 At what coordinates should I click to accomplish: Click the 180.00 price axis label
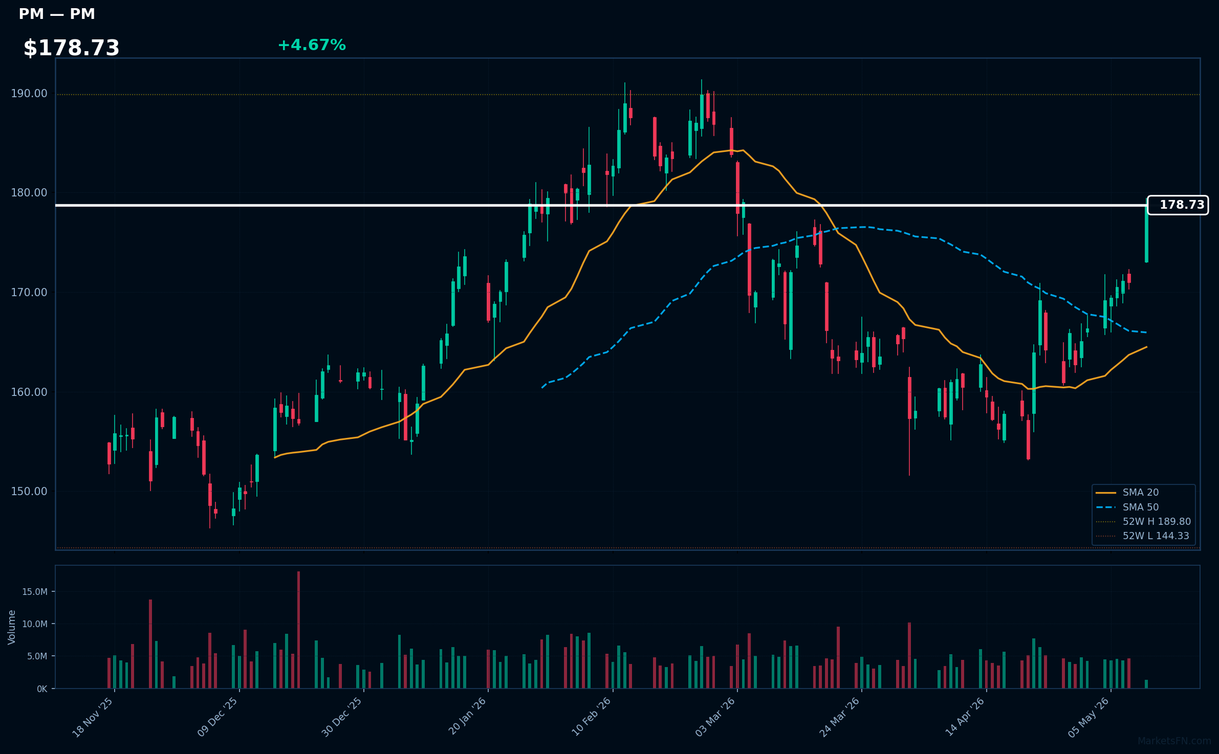pyautogui.click(x=29, y=193)
